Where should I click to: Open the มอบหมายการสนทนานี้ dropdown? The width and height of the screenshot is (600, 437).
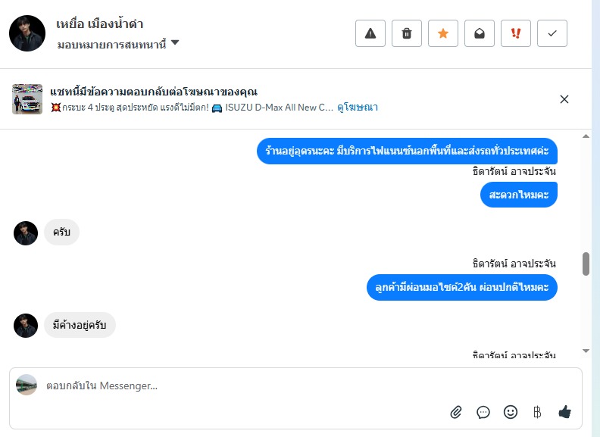(118, 44)
